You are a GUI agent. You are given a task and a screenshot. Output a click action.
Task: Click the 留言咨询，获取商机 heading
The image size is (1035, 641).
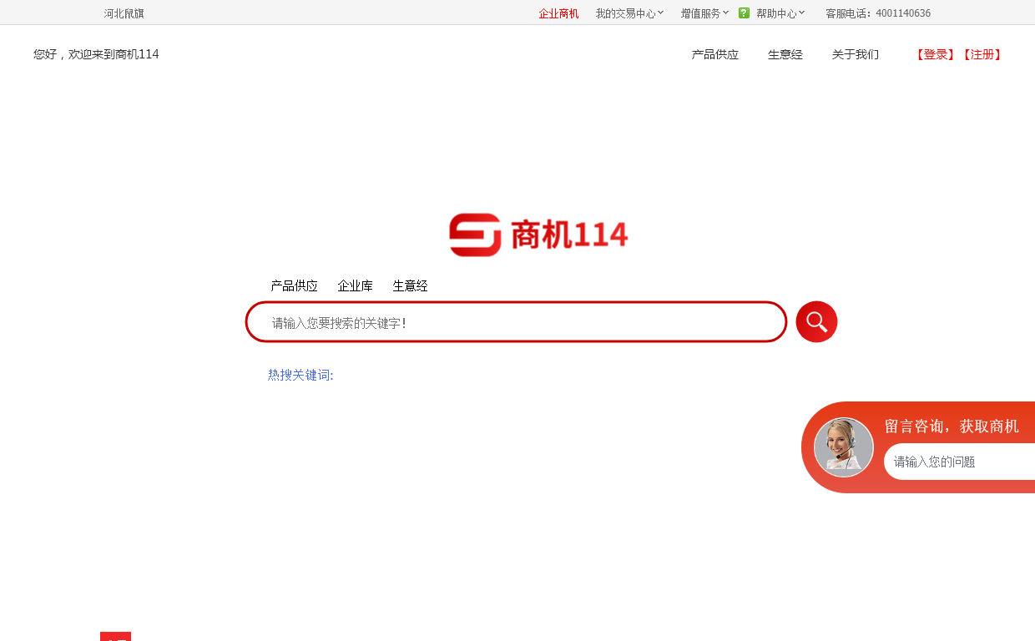pyautogui.click(x=952, y=426)
